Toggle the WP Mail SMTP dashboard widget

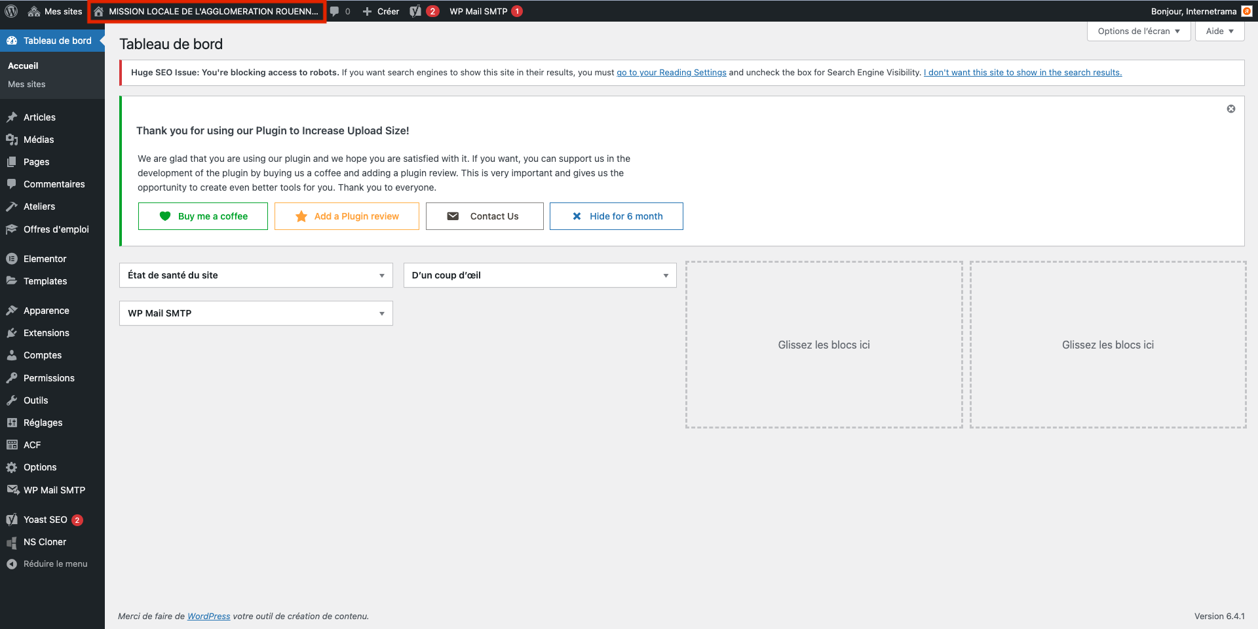[x=381, y=314]
